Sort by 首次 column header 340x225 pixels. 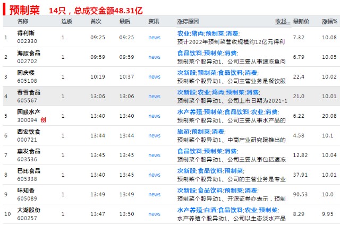click(96, 21)
